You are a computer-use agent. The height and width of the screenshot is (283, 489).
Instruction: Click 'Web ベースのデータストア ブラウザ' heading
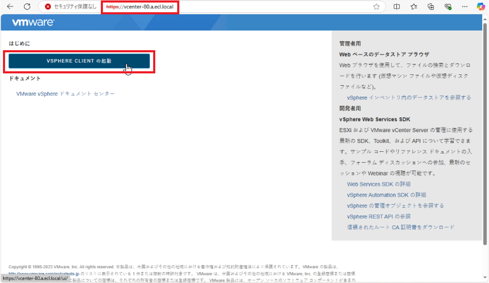384,54
